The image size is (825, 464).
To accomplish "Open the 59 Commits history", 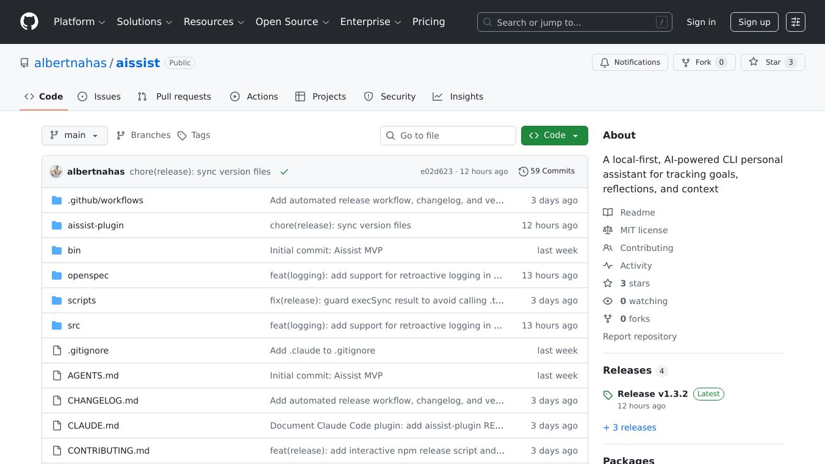I will coord(547,172).
